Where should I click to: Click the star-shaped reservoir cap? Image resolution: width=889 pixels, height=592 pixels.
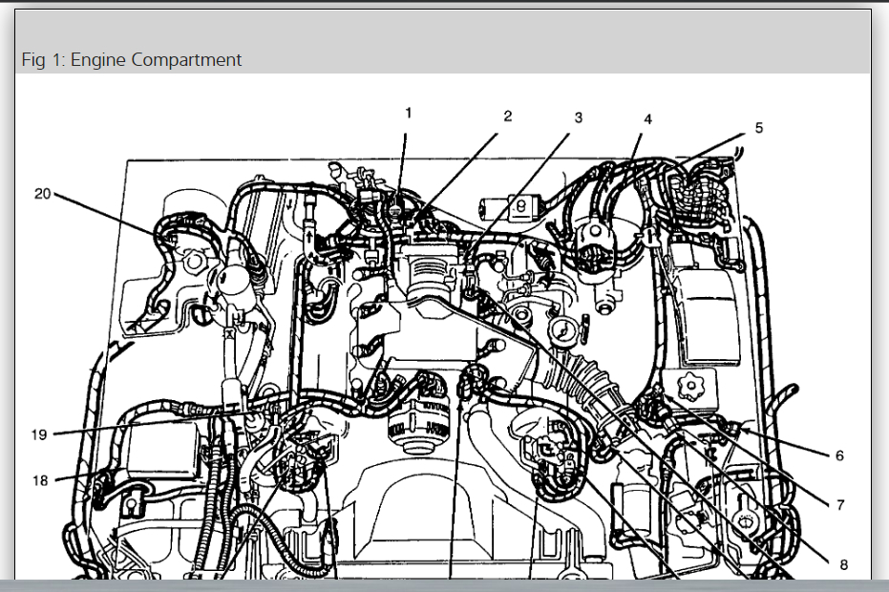(x=690, y=387)
